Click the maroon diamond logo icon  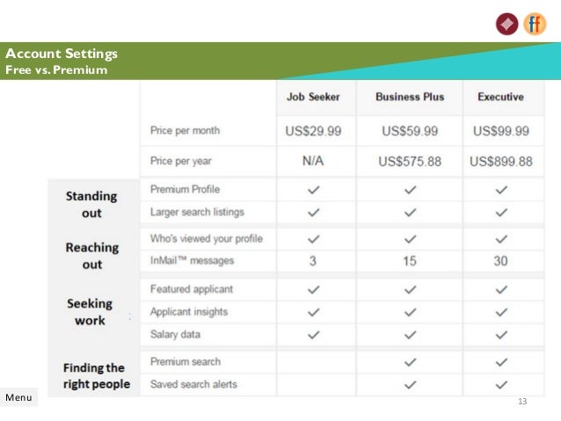click(x=506, y=24)
